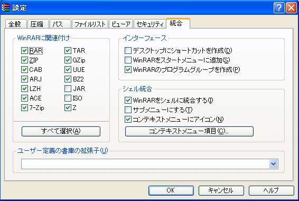Uncheck WinRARのプログラムグループを作成 checkbox
The height and width of the screenshot is (201, 299).
coord(128,70)
